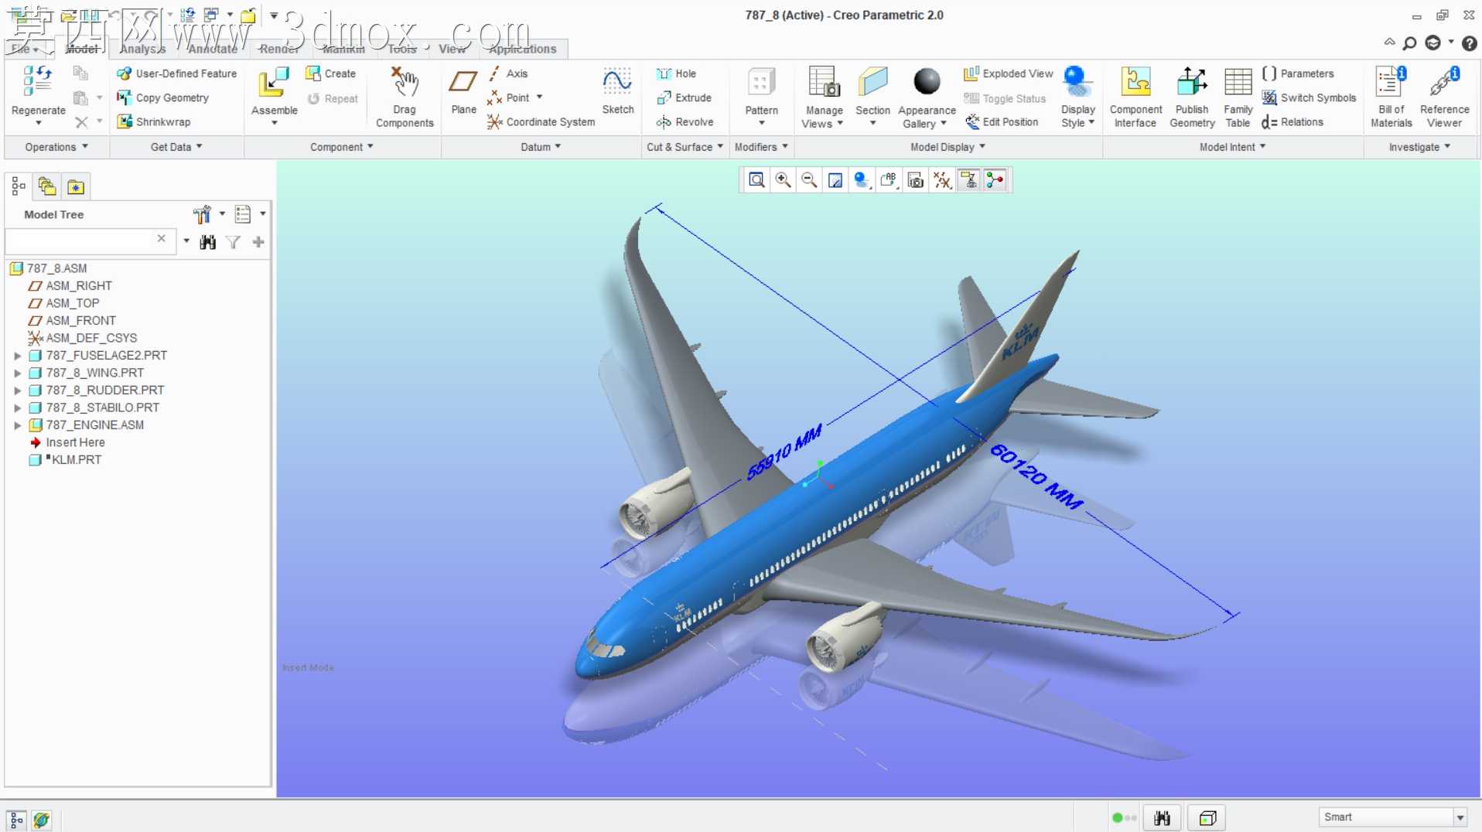Switch to the Folder Browser tab icon
Viewport: 1482px width, 832px height.
coord(47,186)
